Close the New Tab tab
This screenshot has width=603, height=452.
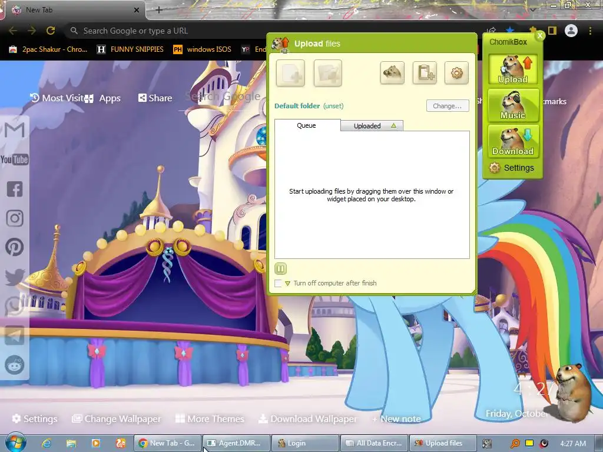click(137, 10)
